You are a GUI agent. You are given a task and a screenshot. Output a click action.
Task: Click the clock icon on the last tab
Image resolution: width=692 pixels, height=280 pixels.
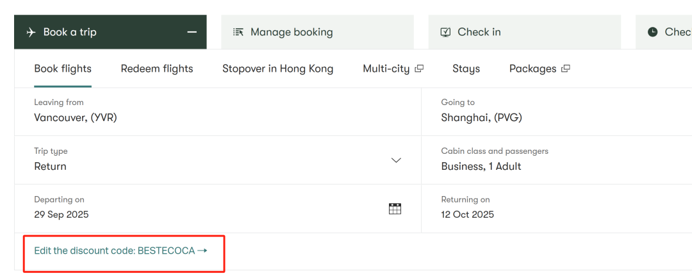point(653,32)
